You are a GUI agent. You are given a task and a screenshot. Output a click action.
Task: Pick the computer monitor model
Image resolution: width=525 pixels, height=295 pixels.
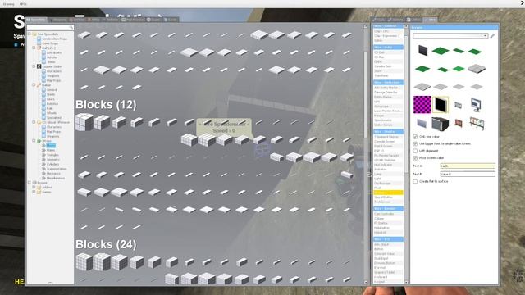[476, 105]
